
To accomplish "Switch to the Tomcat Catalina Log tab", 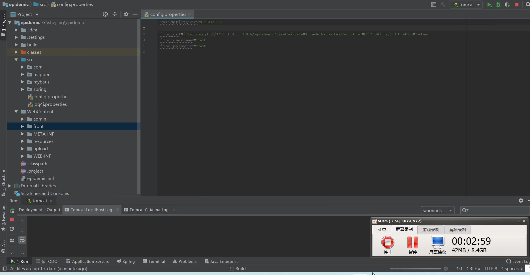I will 149,210.
